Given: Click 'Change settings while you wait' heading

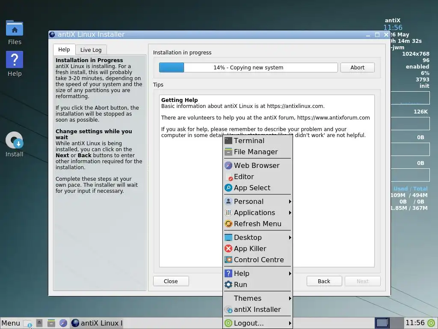Looking at the screenshot, I should click(x=94, y=134).
